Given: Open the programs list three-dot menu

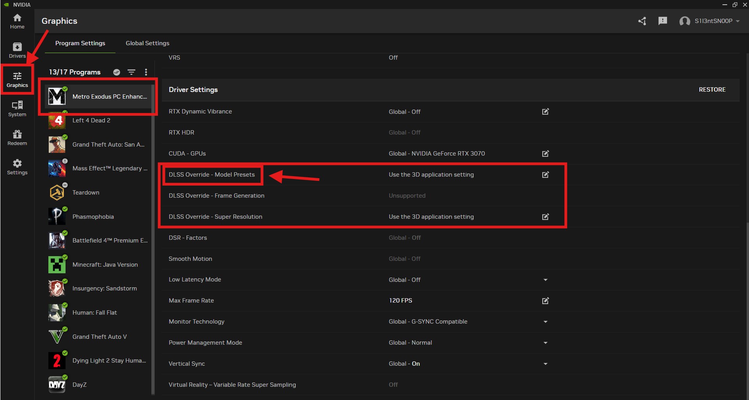Looking at the screenshot, I should [146, 72].
